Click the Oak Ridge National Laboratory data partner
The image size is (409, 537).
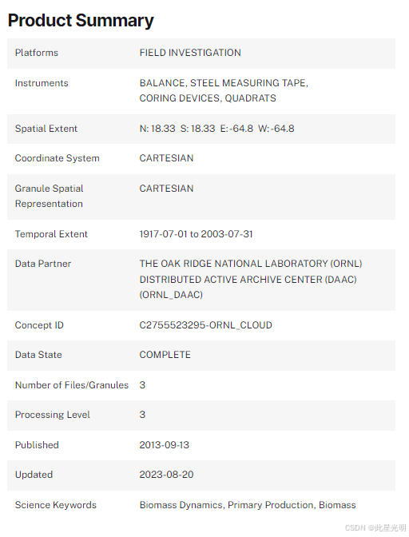pyautogui.click(x=251, y=279)
